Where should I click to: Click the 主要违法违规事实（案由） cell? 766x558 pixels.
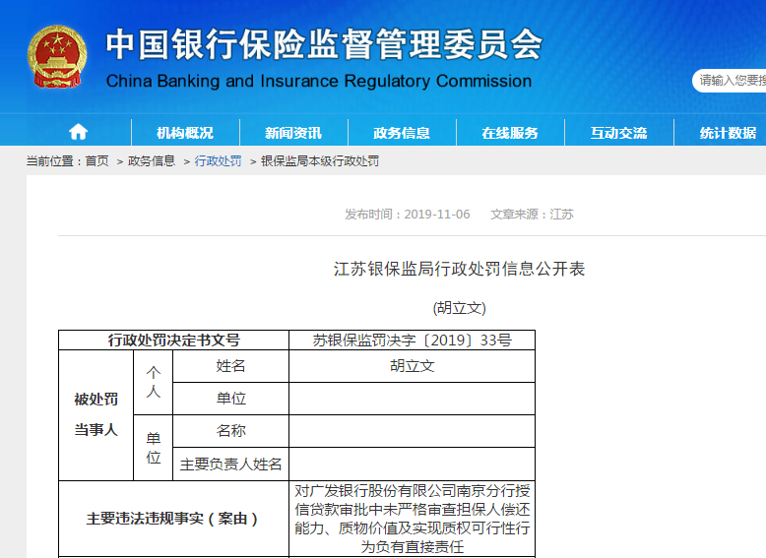tap(174, 519)
